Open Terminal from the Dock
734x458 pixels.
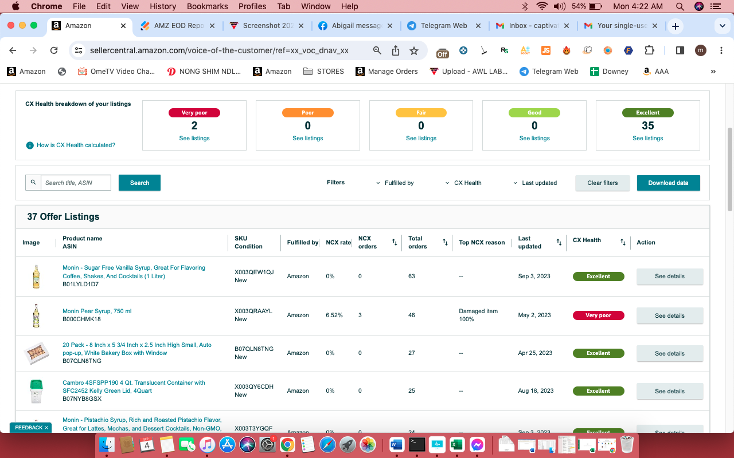(417, 444)
